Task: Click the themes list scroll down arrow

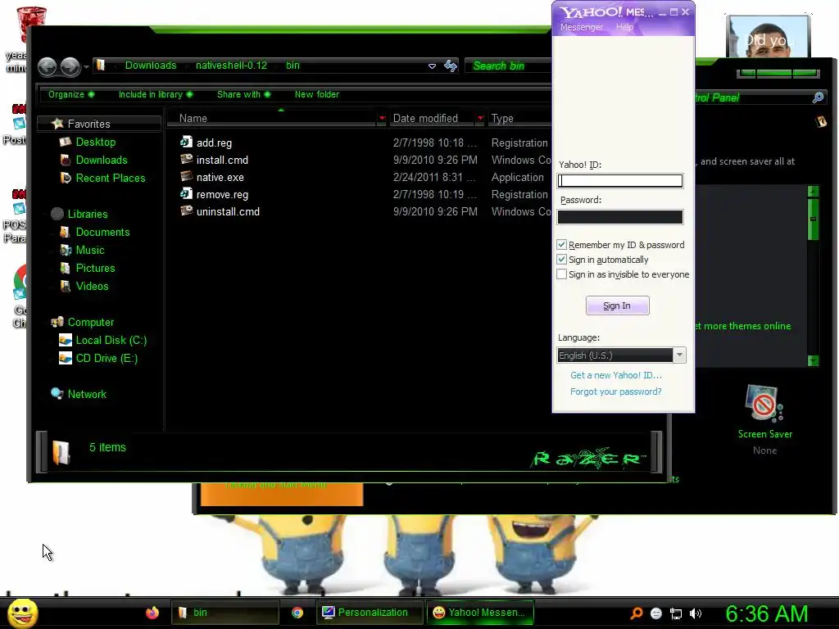Action: [x=813, y=361]
